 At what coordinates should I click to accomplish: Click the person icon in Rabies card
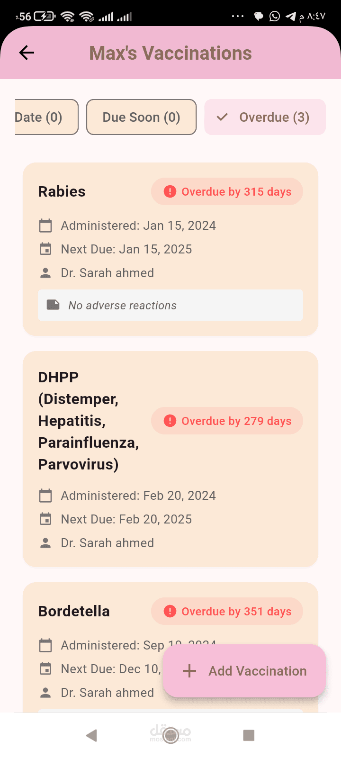coord(45,273)
